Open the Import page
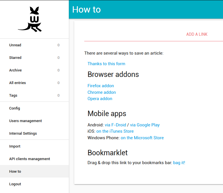 click(x=15, y=146)
